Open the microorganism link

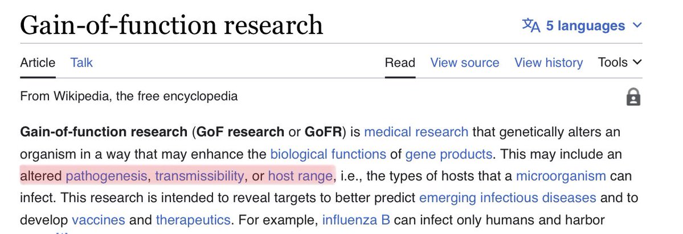point(561,176)
